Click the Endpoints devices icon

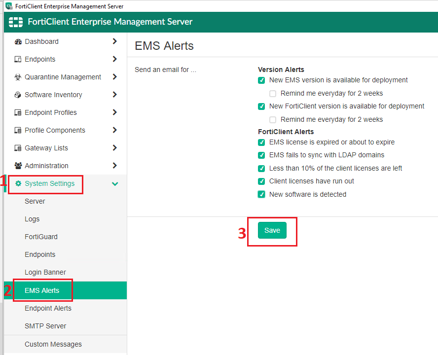(18, 59)
